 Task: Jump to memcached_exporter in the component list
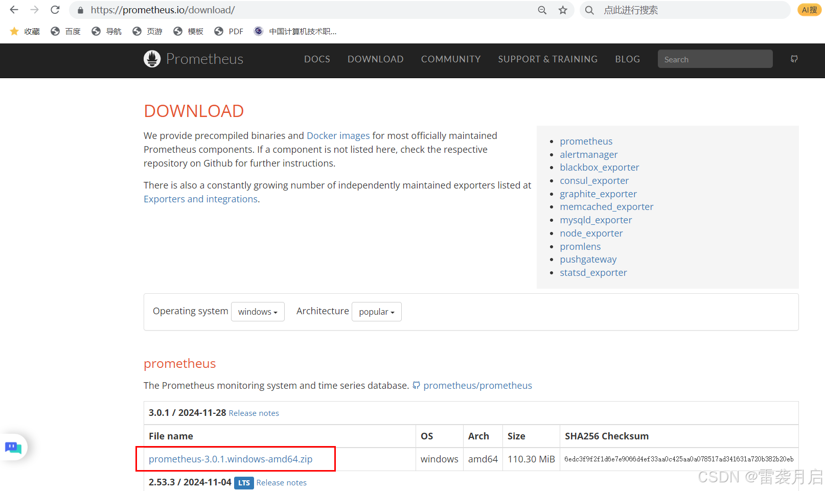pyautogui.click(x=606, y=206)
